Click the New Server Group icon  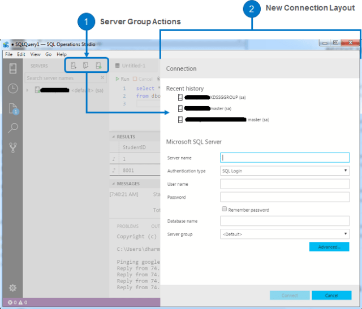85,66
